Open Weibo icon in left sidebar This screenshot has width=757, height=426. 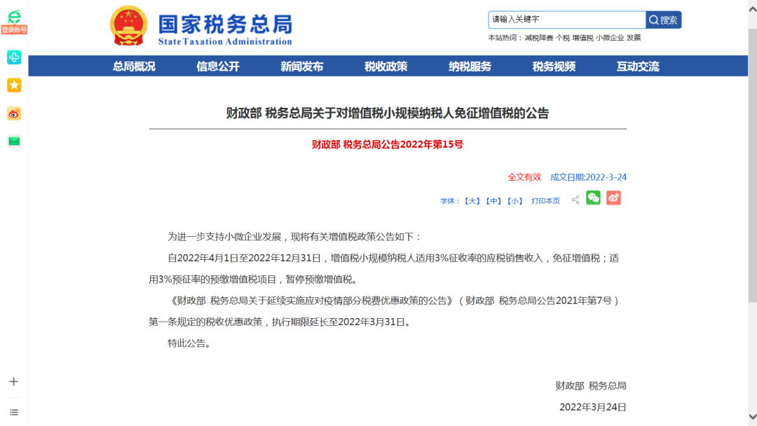[x=14, y=114]
